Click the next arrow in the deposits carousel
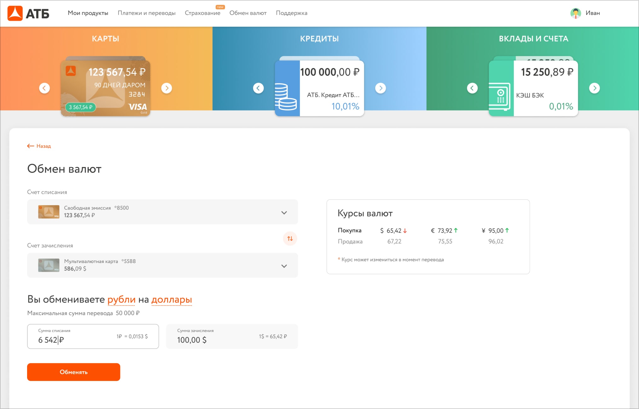 (x=594, y=88)
